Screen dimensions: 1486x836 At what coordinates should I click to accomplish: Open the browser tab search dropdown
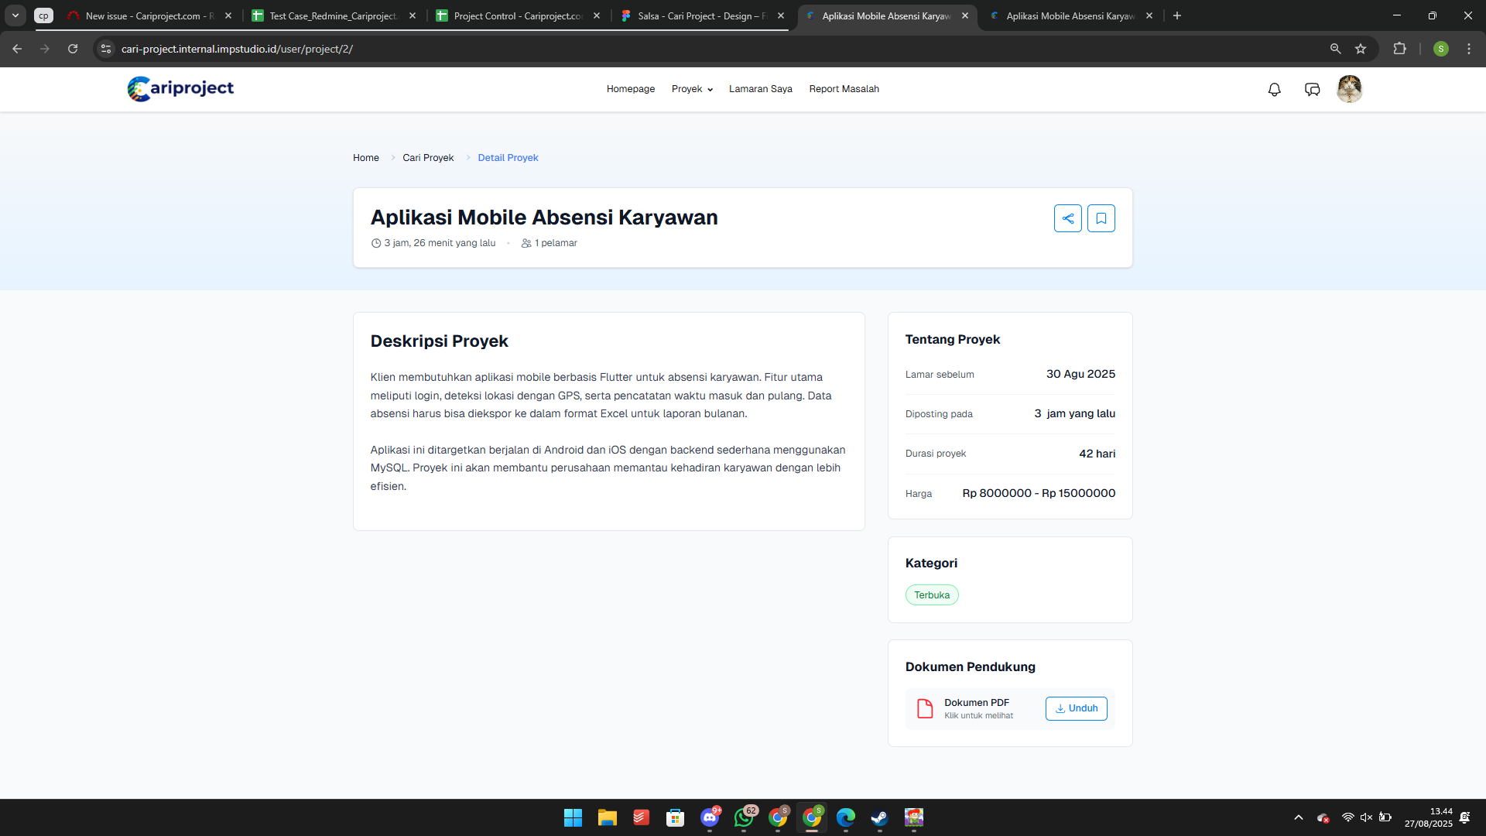tap(15, 15)
